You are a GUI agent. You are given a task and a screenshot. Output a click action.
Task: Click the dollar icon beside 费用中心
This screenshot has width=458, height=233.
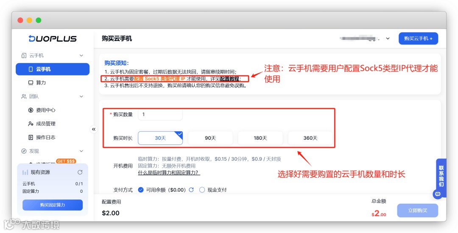31,110
